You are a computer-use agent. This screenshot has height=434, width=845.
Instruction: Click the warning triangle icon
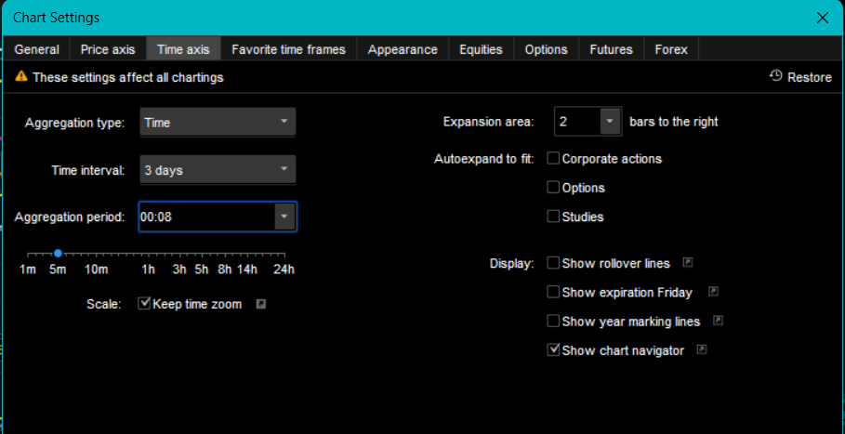pos(21,77)
